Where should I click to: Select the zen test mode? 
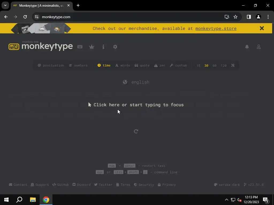click(159, 65)
